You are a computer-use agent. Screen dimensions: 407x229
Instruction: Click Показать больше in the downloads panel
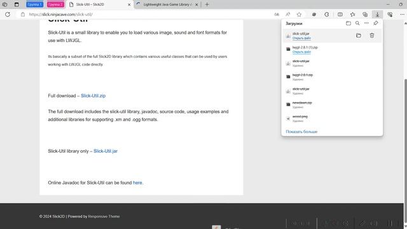pos(301,132)
